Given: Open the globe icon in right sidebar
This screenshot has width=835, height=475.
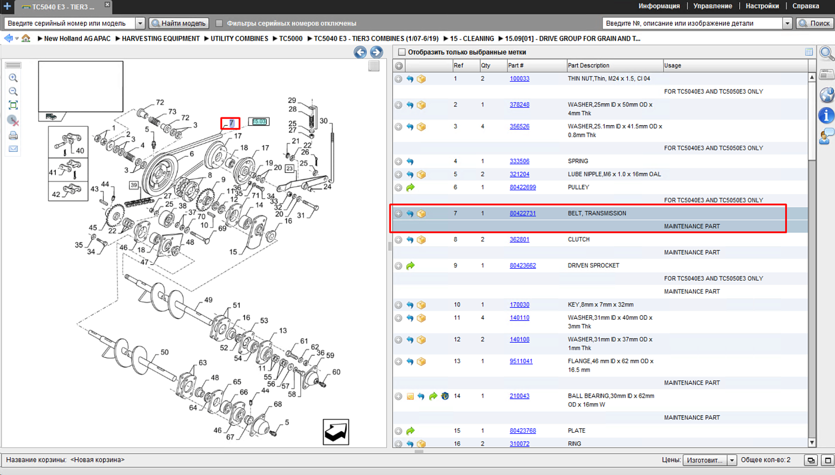Looking at the screenshot, I should coord(827,95).
